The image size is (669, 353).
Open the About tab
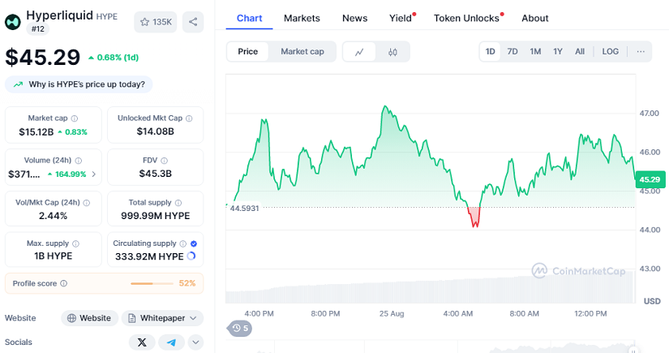(x=535, y=19)
